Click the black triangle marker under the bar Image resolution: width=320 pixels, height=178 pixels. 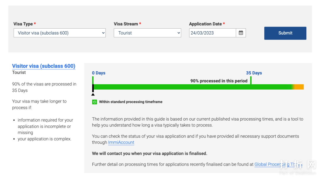(93, 94)
